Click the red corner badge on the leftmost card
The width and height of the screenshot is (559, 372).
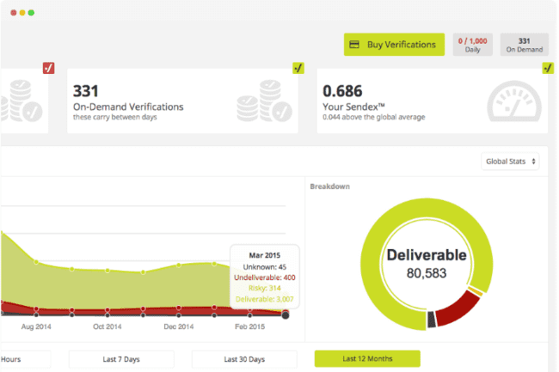tap(49, 68)
